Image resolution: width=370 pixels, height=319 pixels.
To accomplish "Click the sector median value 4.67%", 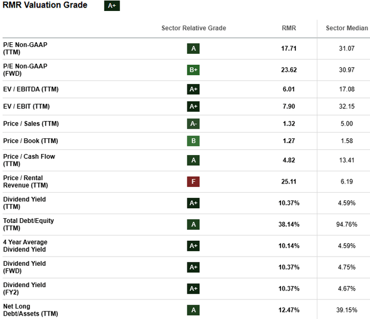I will point(347,288).
